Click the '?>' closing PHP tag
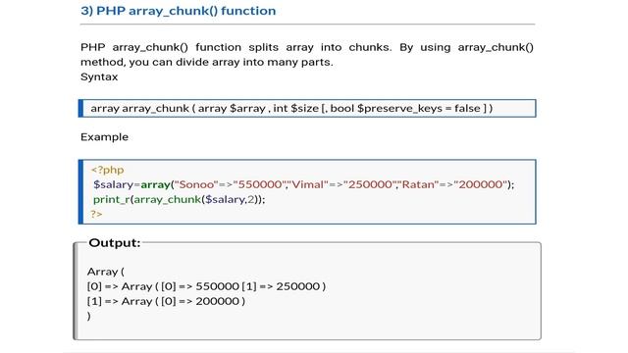 pyautogui.click(x=96, y=214)
